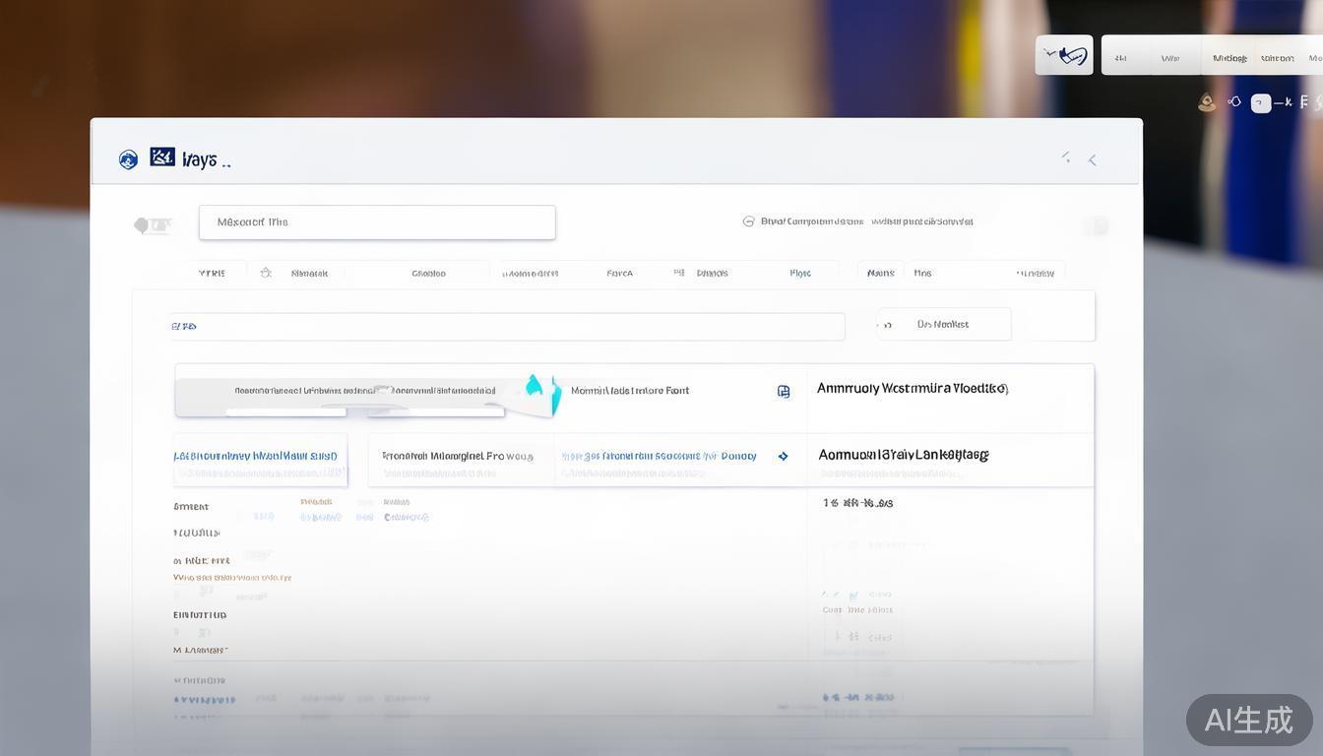The width and height of the screenshot is (1323, 756).
Task: Expand the last tab at right end
Action: tap(1035, 273)
